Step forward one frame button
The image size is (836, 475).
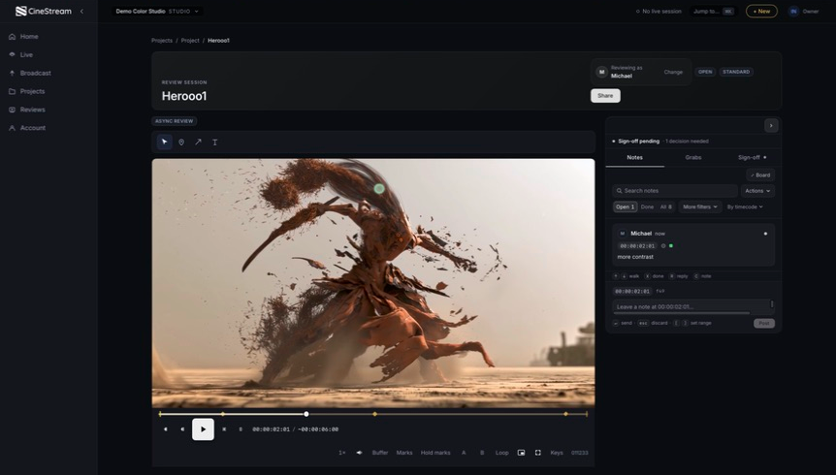(x=224, y=429)
